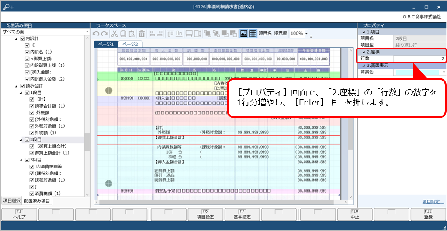Viewport: 447px width, 231px height.
Task: Click the Redo icon in the workspace toolbar
Action: click(104, 34)
